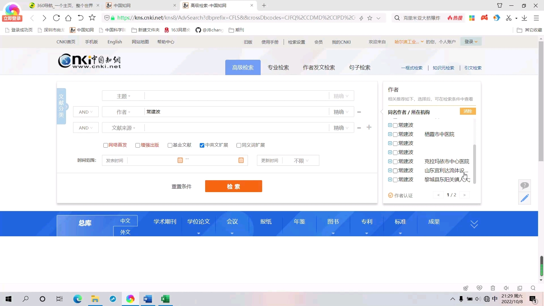Click the author list scrollbar
Image resolution: width=544 pixels, height=306 pixels.
474,164
